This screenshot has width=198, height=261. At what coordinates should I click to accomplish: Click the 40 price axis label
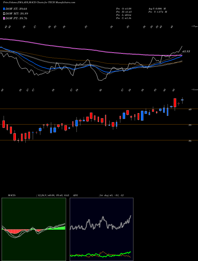click(x=190, y=110)
